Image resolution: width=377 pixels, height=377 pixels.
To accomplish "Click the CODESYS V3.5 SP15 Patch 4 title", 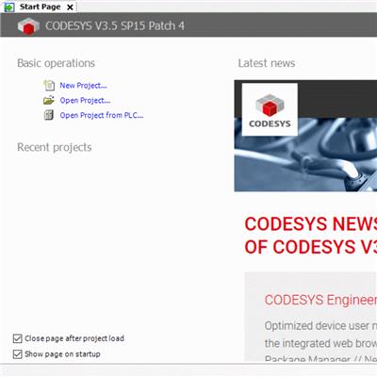I will pyautogui.click(x=115, y=25).
